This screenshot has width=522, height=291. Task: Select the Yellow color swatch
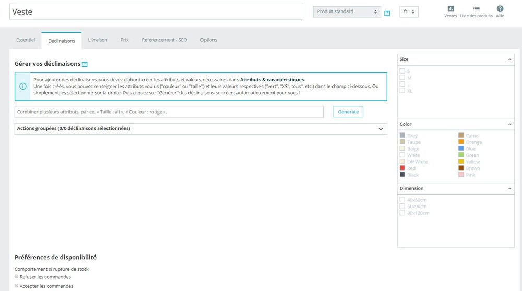(x=461, y=162)
